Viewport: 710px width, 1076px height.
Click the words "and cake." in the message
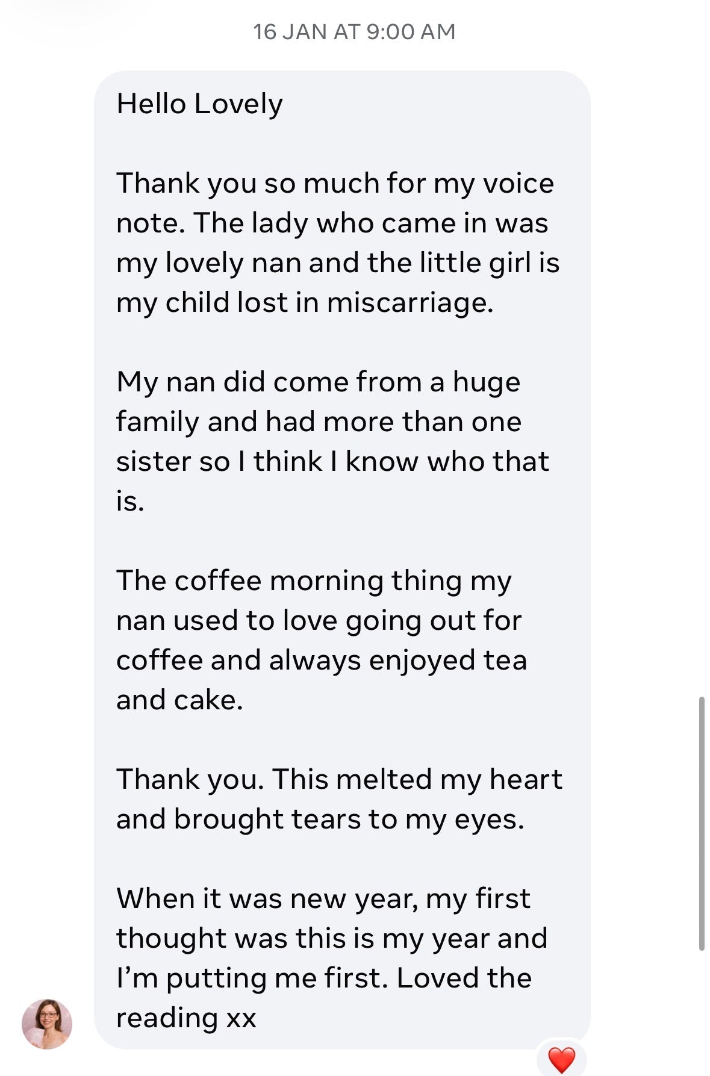point(179,700)
